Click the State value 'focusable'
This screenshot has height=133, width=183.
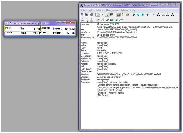[x=101, y=51]
